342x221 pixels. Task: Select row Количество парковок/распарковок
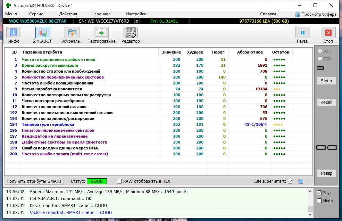(x=159, y=118)
